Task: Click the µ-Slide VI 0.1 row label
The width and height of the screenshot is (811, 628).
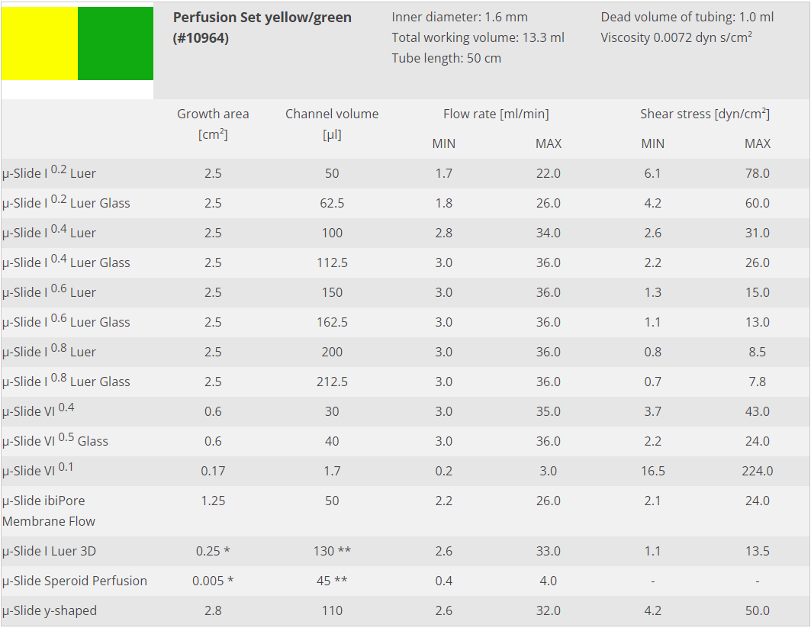Action: (x=38, y=471)
